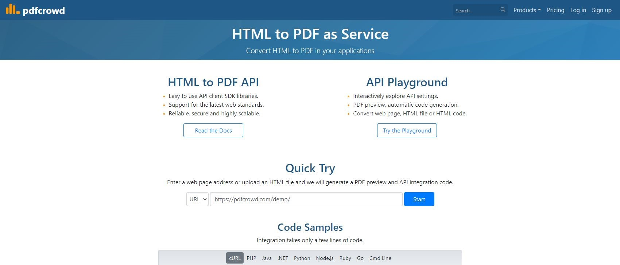
Task: Open the Pricing page
Action: click(555, 10)
